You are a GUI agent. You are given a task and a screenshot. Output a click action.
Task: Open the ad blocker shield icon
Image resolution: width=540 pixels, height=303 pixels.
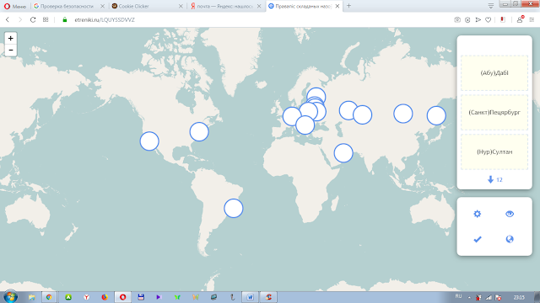tap(467, 20)
